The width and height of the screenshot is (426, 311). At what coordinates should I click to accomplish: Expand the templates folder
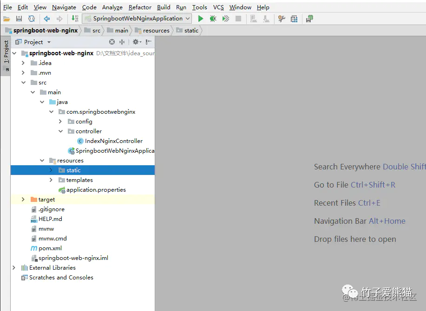tap(51, 180)
